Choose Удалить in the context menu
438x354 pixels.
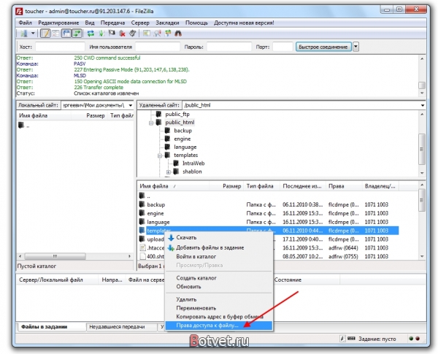tap(219, 299)
